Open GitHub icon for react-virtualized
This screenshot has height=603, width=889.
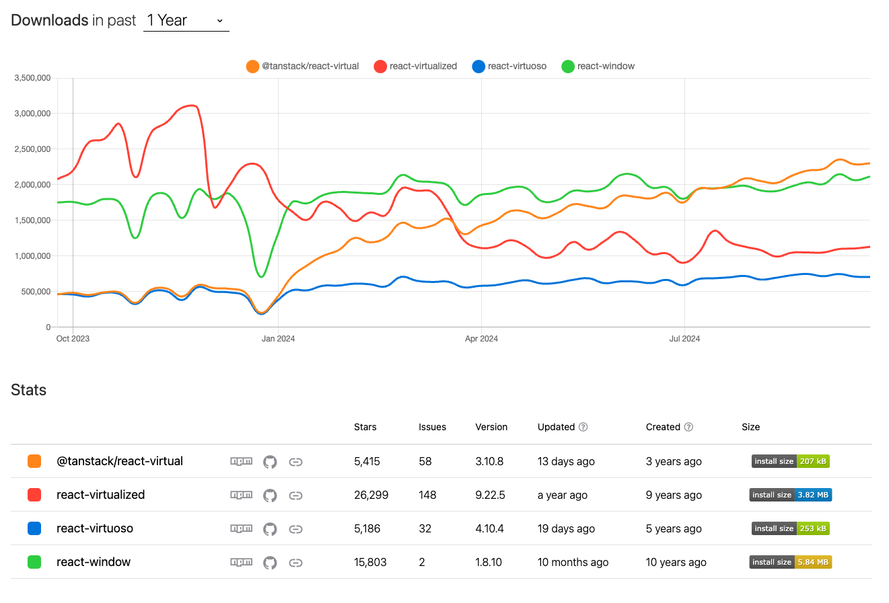coord(270,495)
